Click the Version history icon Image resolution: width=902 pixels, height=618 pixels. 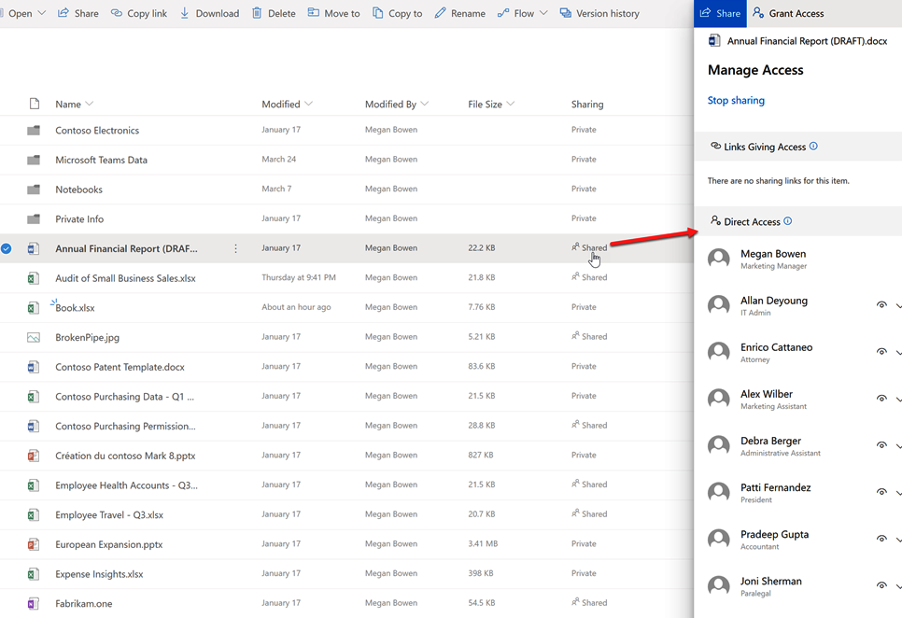566,13
